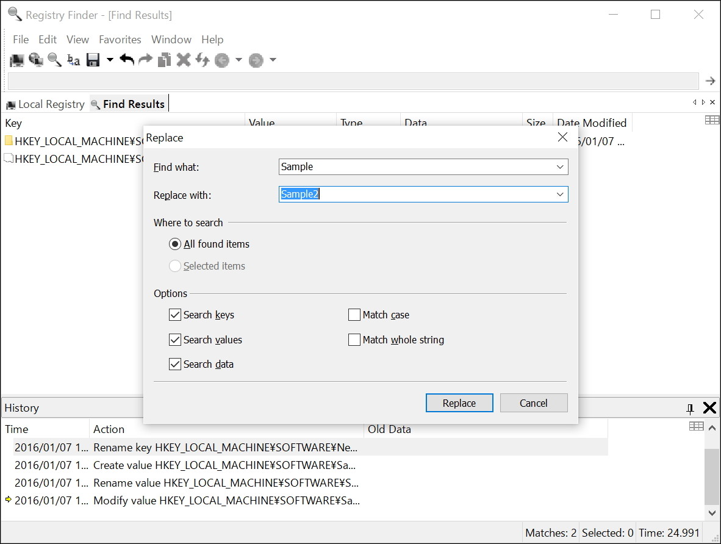Click the Undo arrow icon

click(127, 60)
